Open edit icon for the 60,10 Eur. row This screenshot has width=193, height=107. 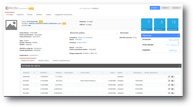tap(169, 81)
